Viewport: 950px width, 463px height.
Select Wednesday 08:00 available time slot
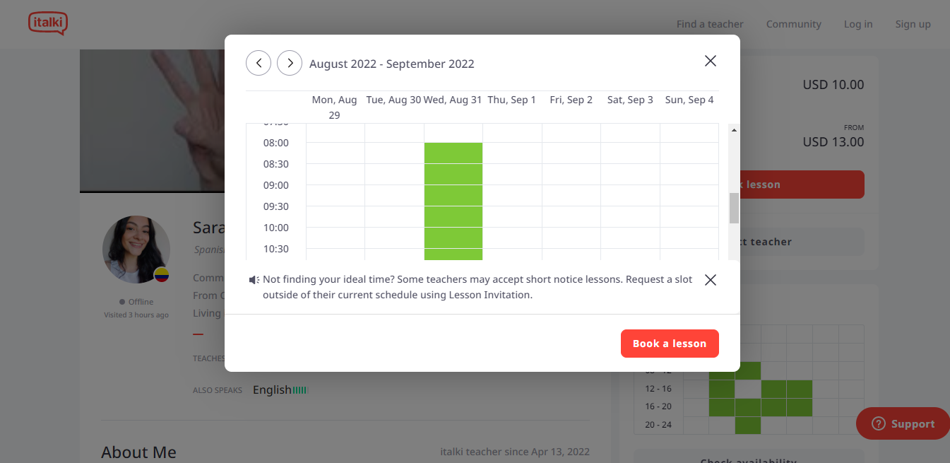coord(453,153)
